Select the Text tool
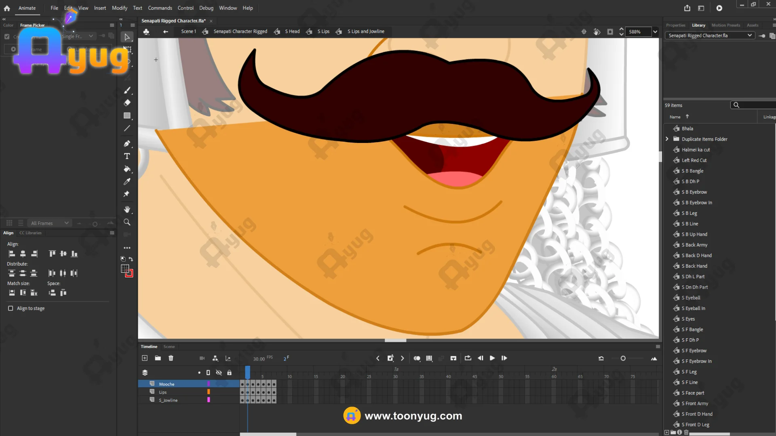 click(x=127, y=156)
